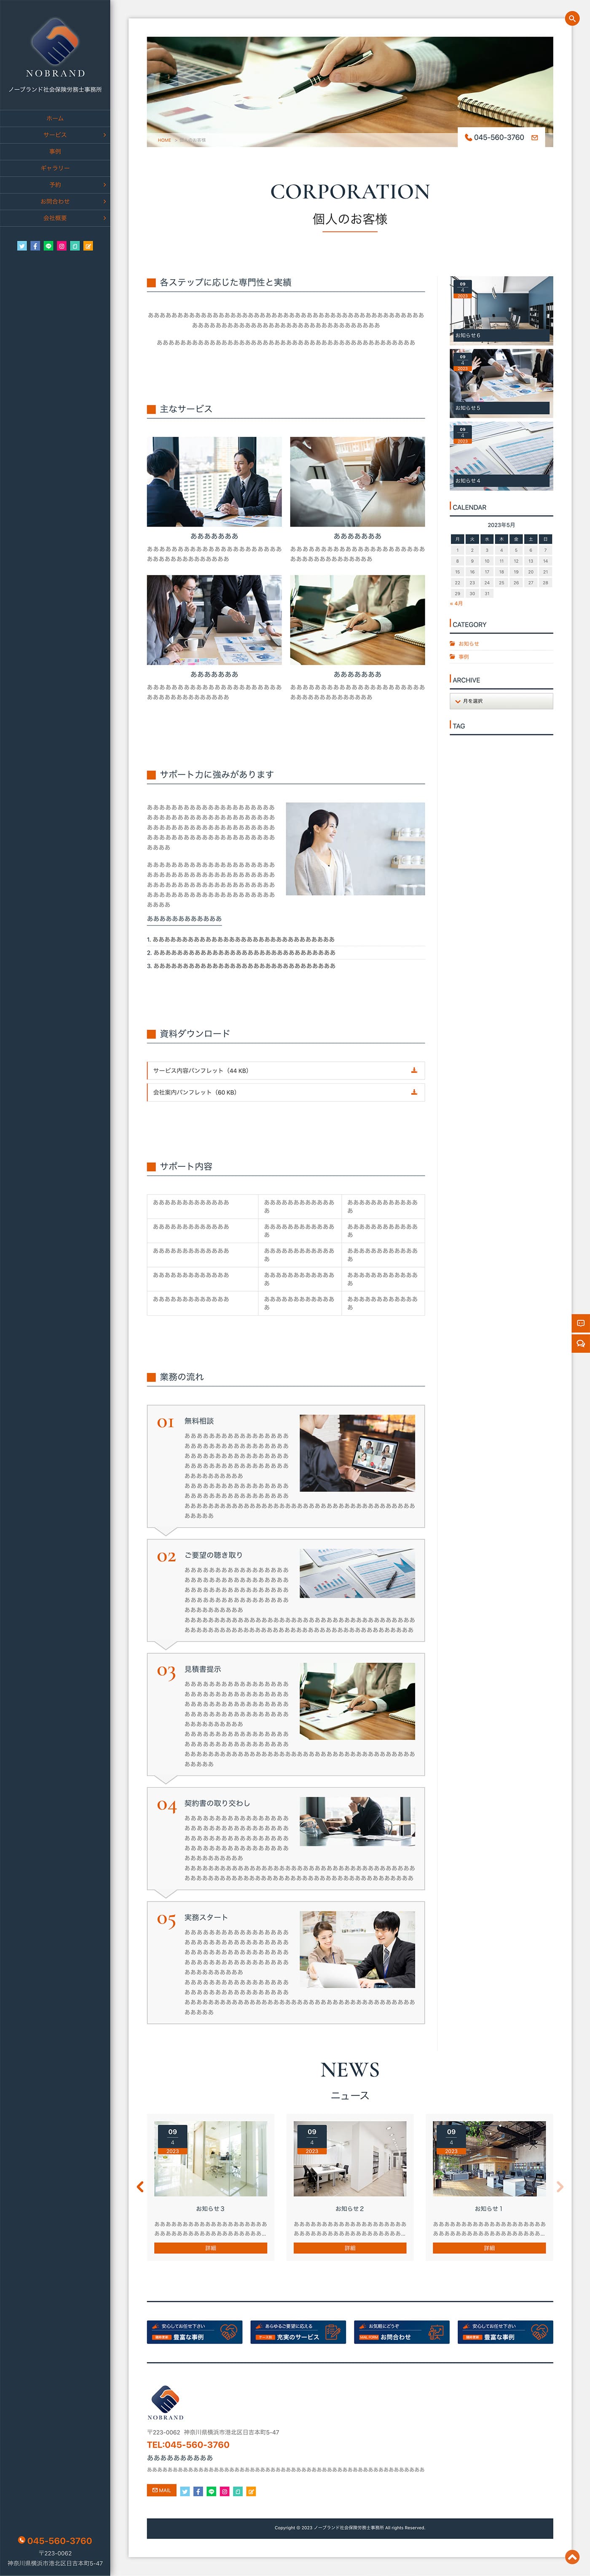Click the 見積書提示 step heading
Viewport: 590px width, 2576px height.
[x=203, y=1669]
